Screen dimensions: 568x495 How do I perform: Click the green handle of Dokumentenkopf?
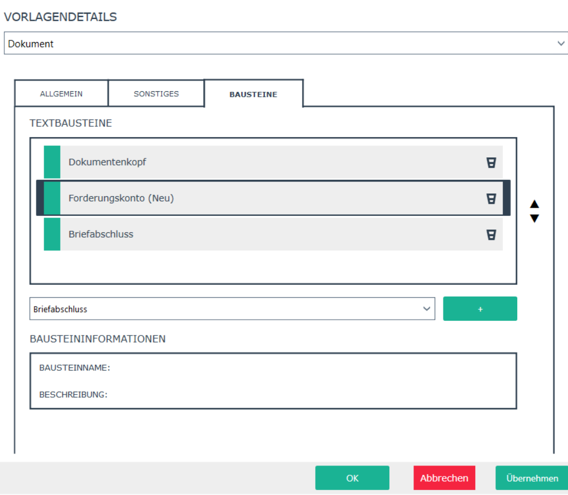point(52,162)
